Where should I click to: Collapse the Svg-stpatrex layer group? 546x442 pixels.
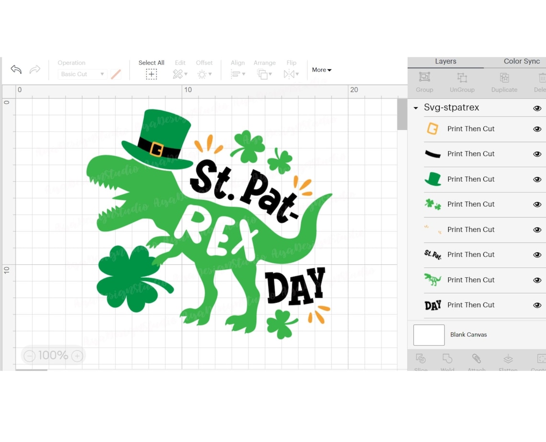pyautogui.click(x=415, y=108)
